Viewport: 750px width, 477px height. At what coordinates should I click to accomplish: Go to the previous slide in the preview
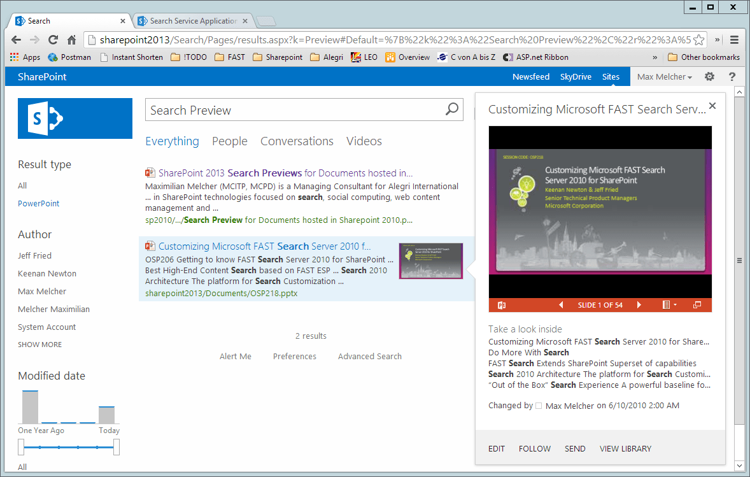[561, 304]
